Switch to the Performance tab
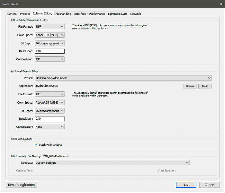The width and height of the screenshot is (225, 193). [x=97, y=14]
